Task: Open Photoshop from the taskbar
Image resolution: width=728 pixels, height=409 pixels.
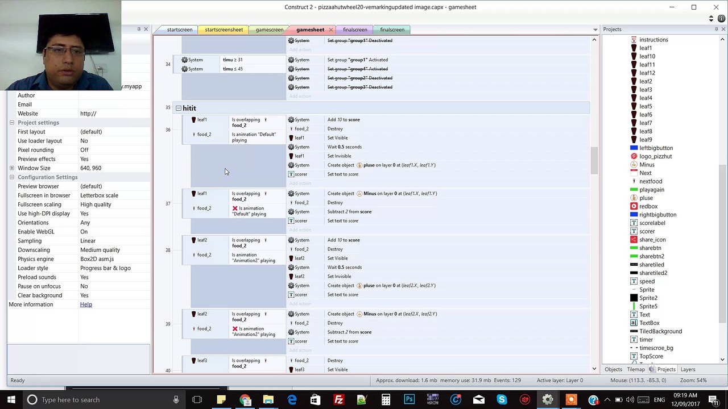Action: point(409,399)
